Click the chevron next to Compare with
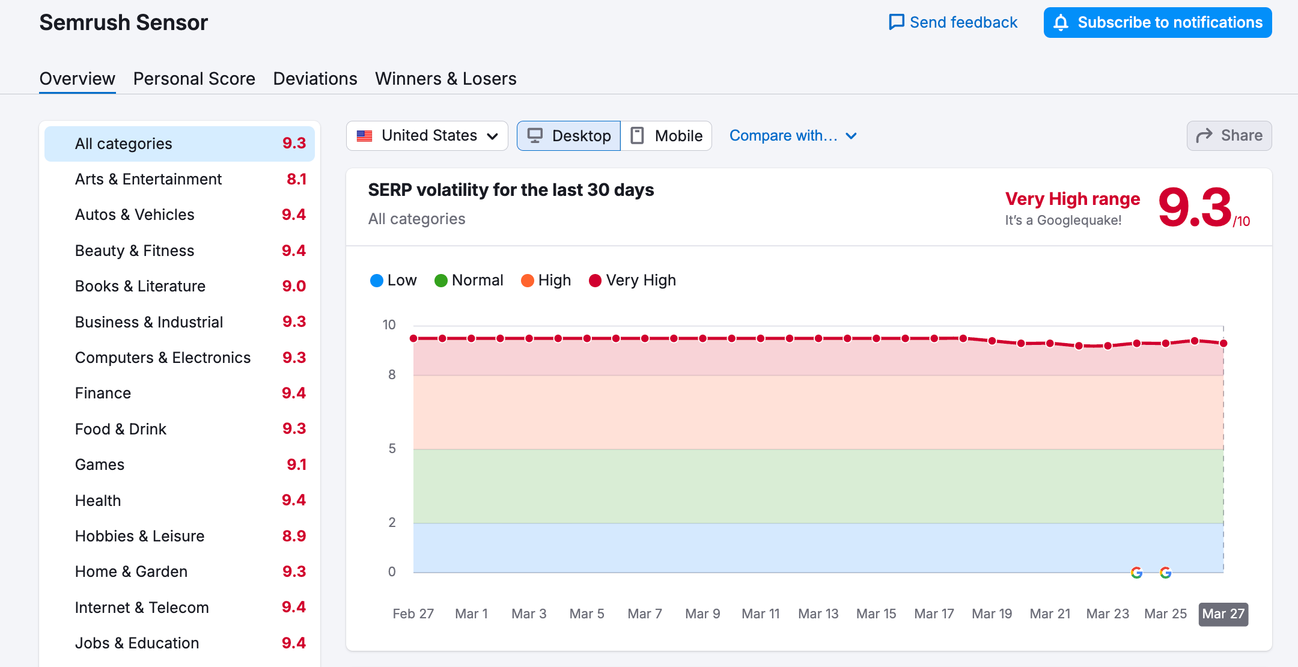The width and height of the screenshot is (1298, 667). tap(852, 136)
